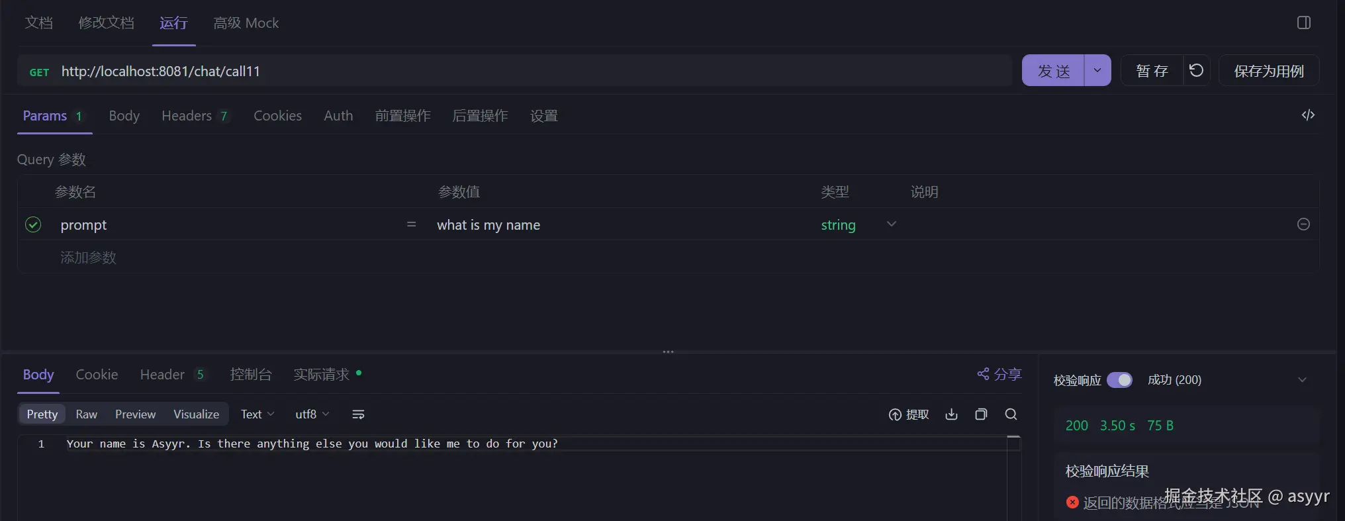The image size is (1345, 521).
Task: Download the response body
Action: [951, 414]
